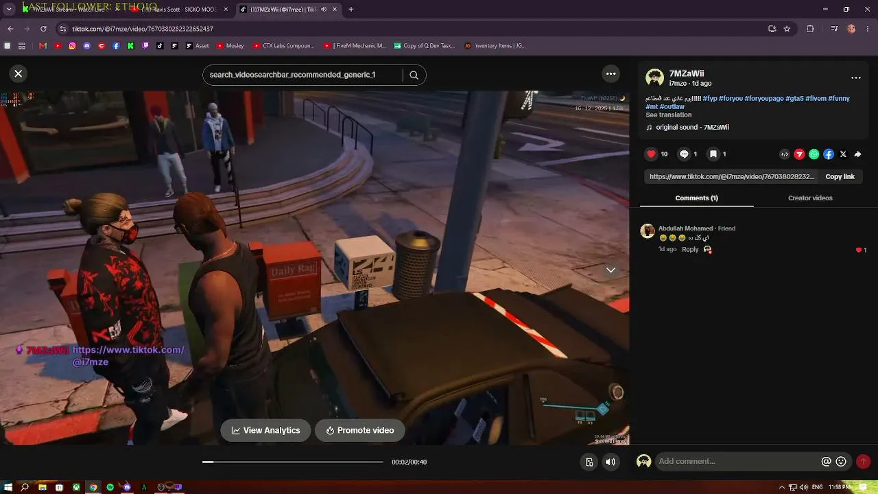The width and height of the screenshot is (878, 494).
Task: Install the app using the address bar icon
Action: [772, 29]
